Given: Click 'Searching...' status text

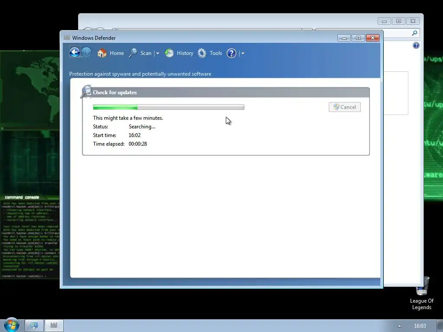Looking at the screenshot, I should tap(142, 127).
